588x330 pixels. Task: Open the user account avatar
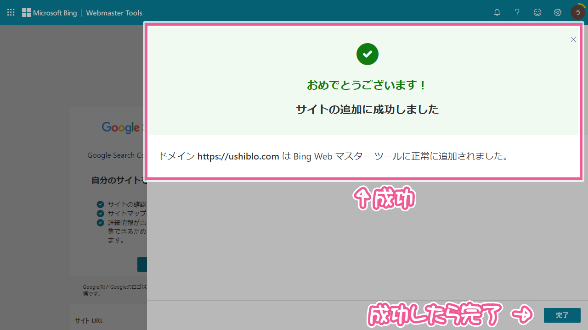coord(577,12)
